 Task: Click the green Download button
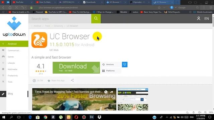(76, 68)
